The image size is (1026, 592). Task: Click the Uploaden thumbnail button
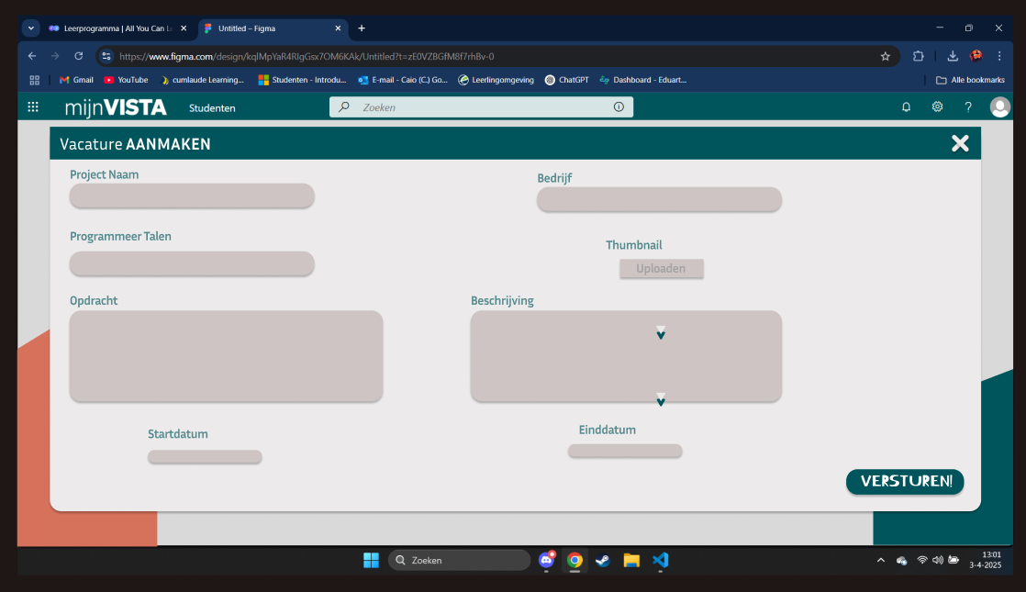click(661, 269)
